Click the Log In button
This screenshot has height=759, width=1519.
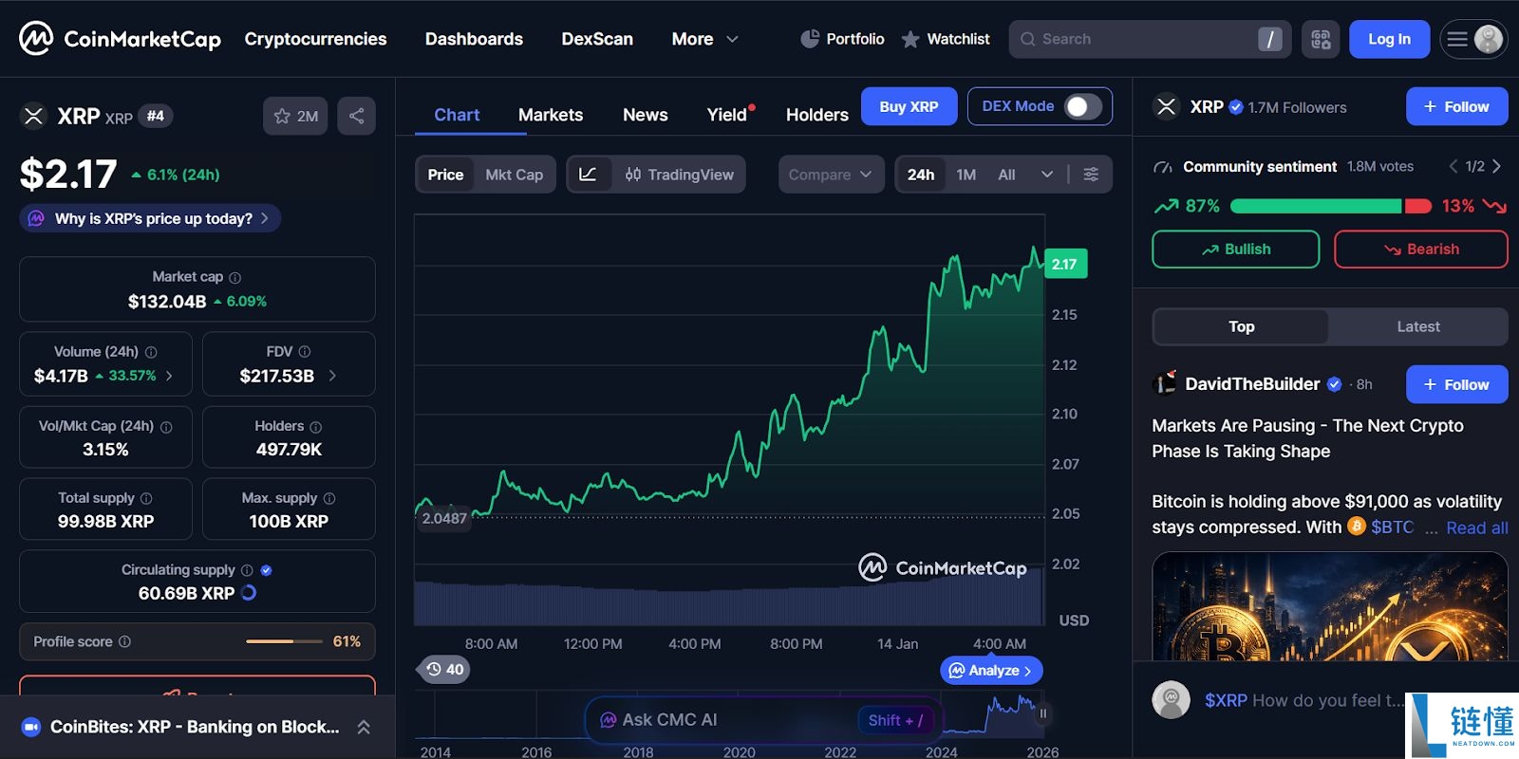pyautogui.click(x=1389, y=39)
